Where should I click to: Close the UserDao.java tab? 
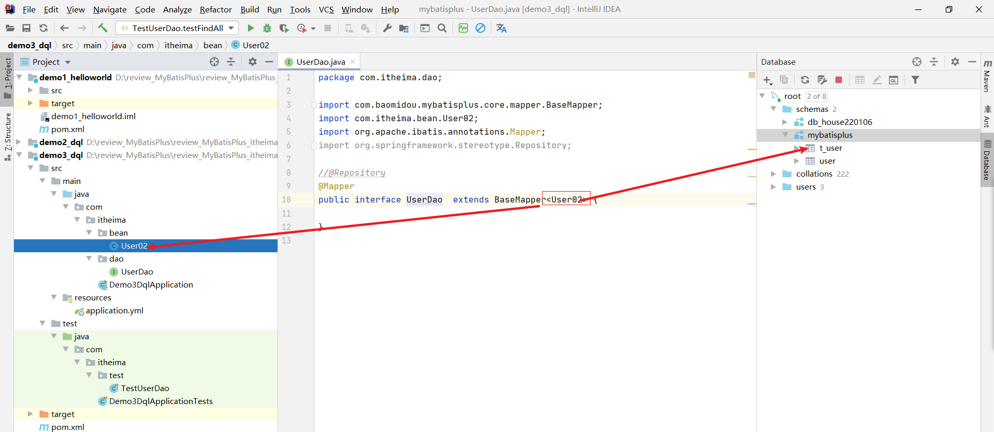tap(353, 62)
